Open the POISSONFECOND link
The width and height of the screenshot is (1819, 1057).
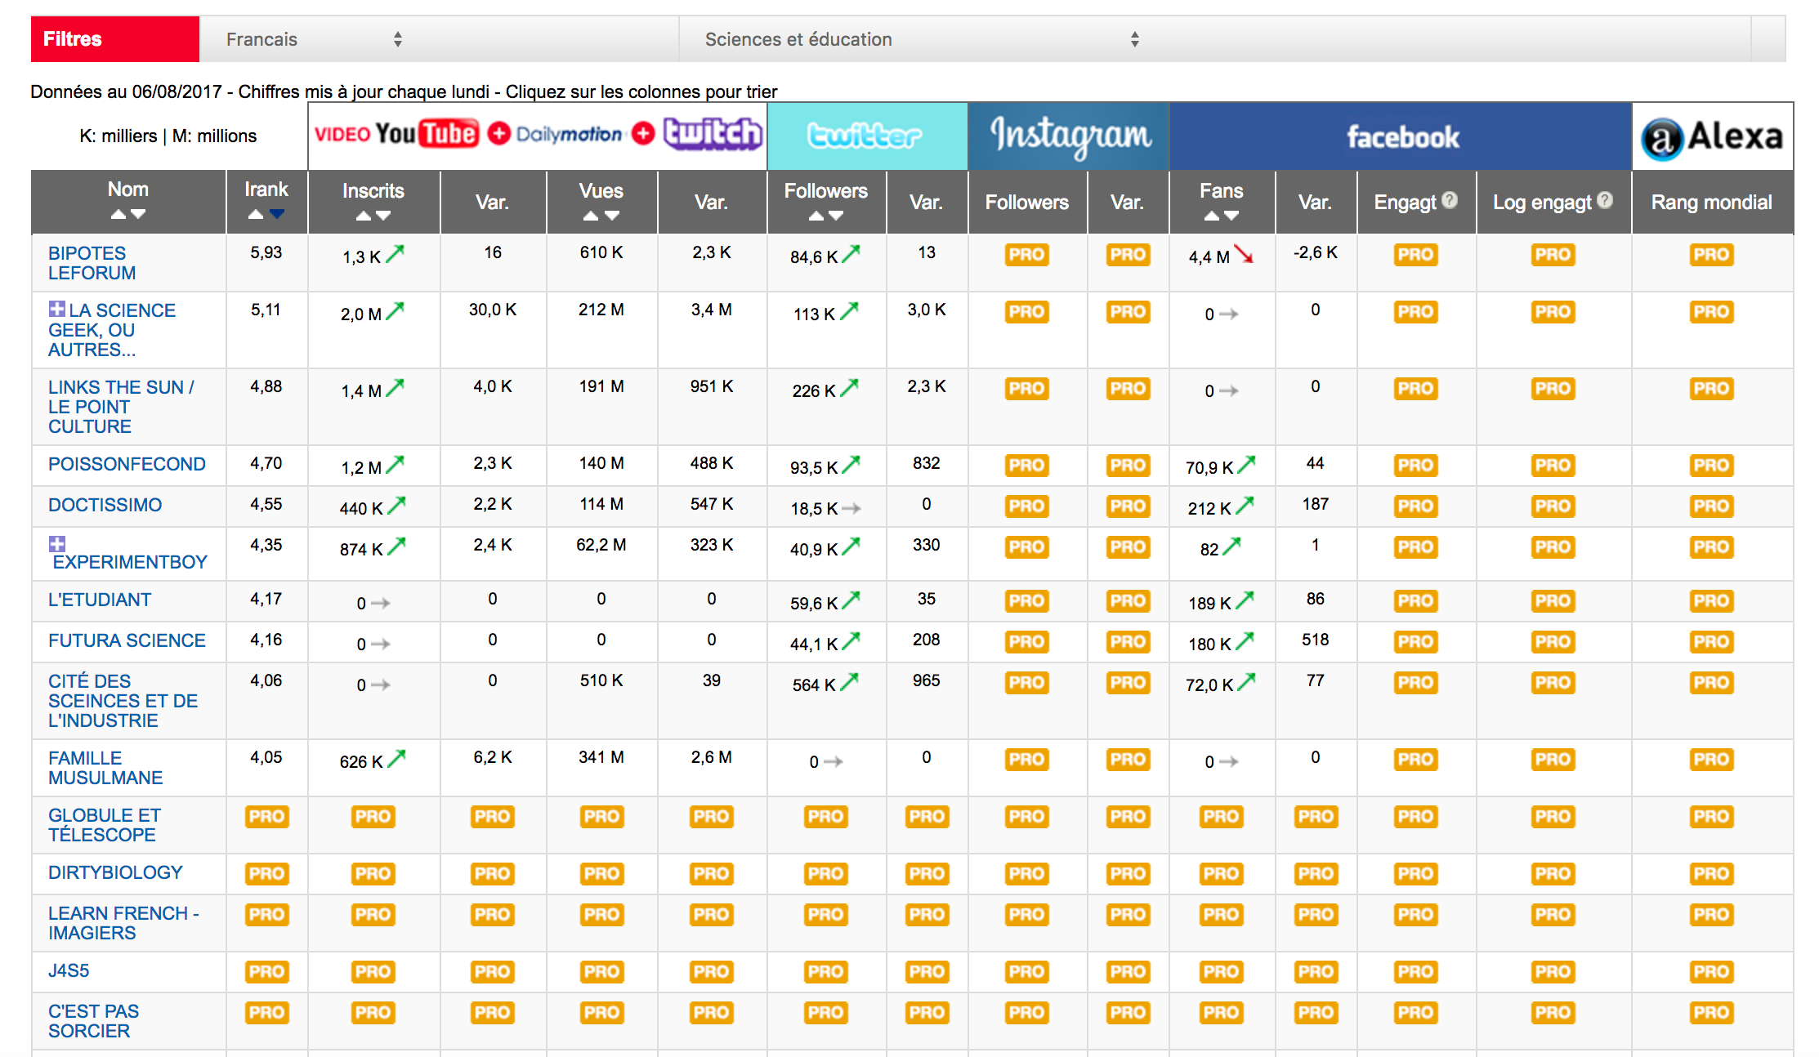(127, 464)
